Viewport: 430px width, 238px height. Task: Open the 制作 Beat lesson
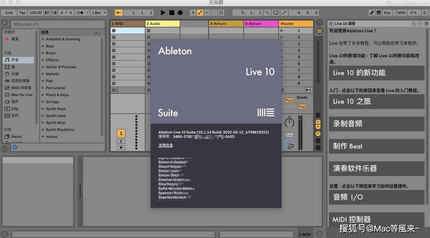[x=377, y=146]
